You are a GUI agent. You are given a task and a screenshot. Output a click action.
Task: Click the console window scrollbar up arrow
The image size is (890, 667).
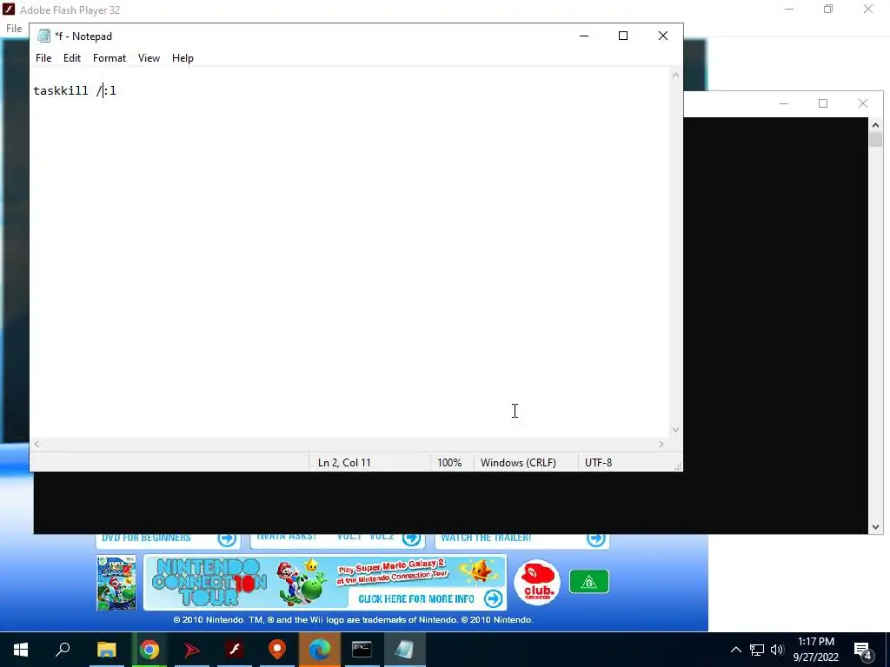coord(875,125)
